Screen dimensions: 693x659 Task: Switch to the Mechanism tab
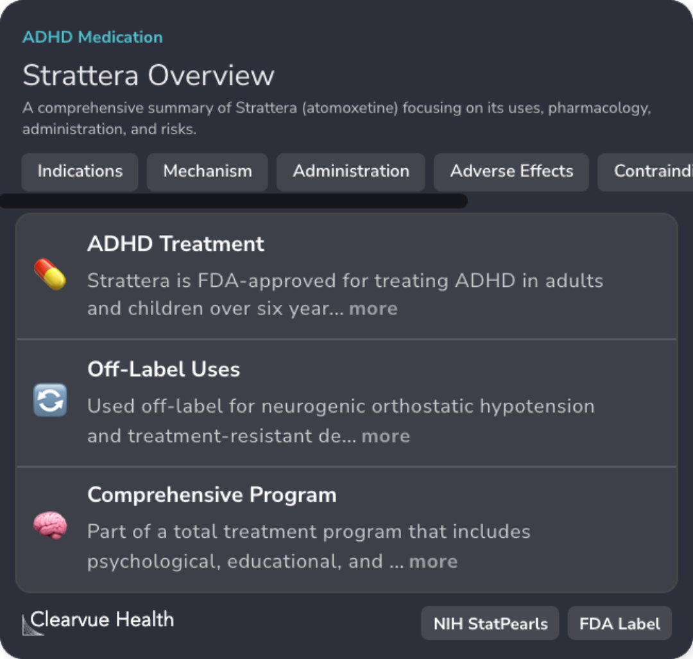(x=207, y=171)
